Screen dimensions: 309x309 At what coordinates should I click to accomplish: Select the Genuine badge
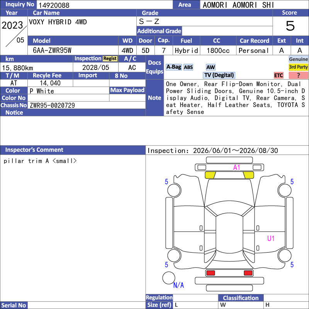point(298,59)
